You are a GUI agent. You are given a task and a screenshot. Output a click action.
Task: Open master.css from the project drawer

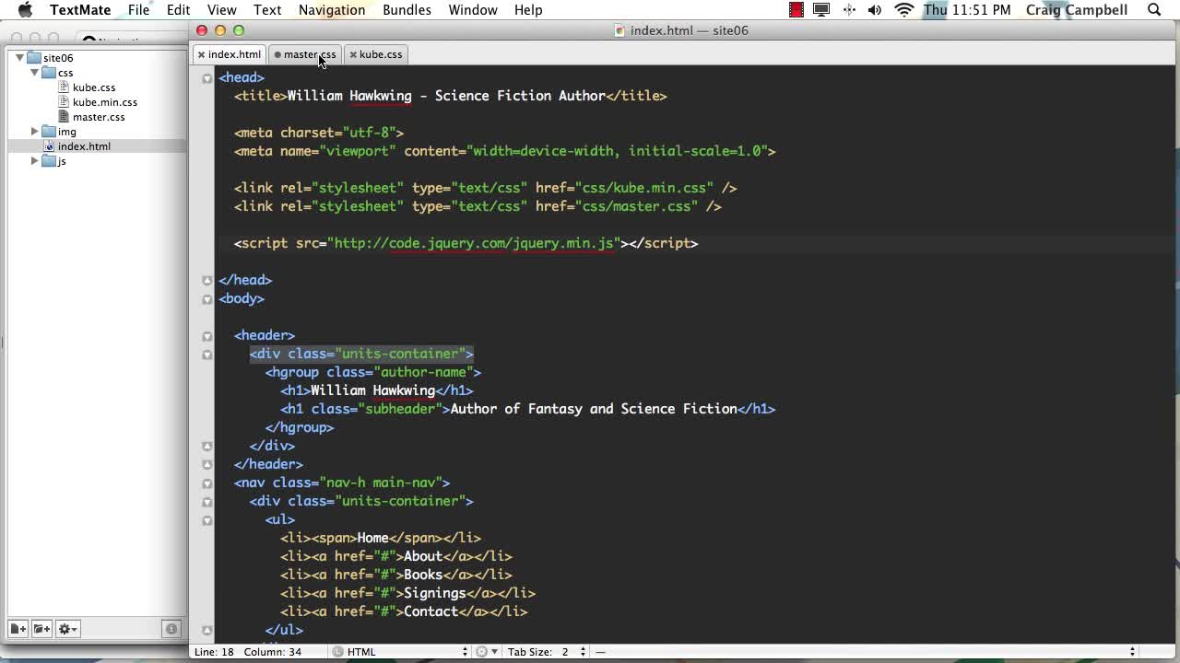click(x=99, y=117)
